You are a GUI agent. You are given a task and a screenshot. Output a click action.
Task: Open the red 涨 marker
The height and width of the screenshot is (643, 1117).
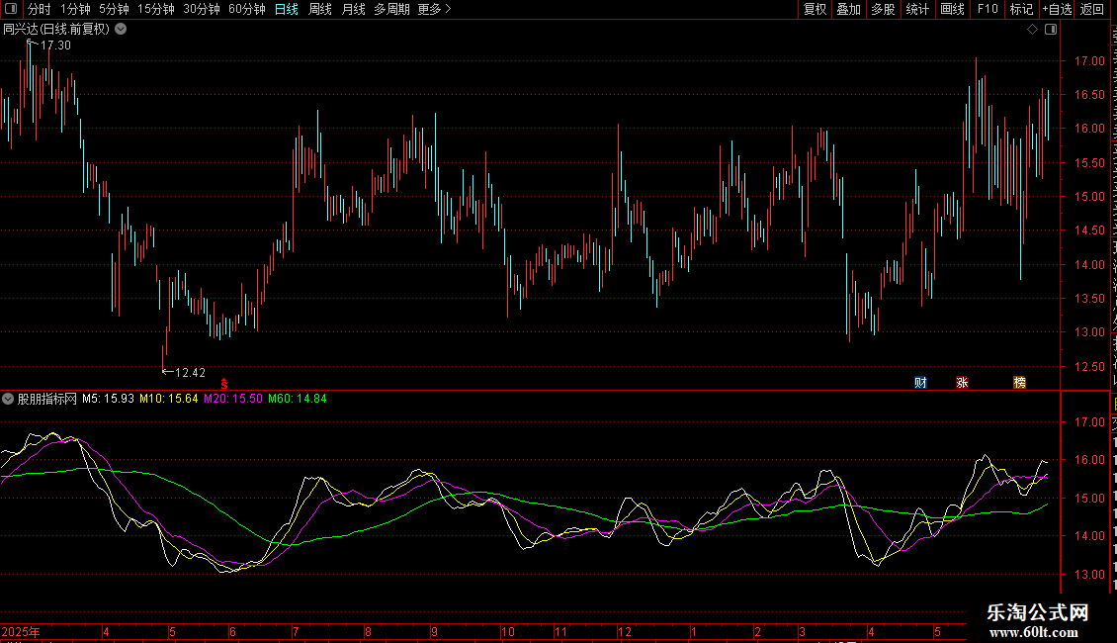(962, 383)
